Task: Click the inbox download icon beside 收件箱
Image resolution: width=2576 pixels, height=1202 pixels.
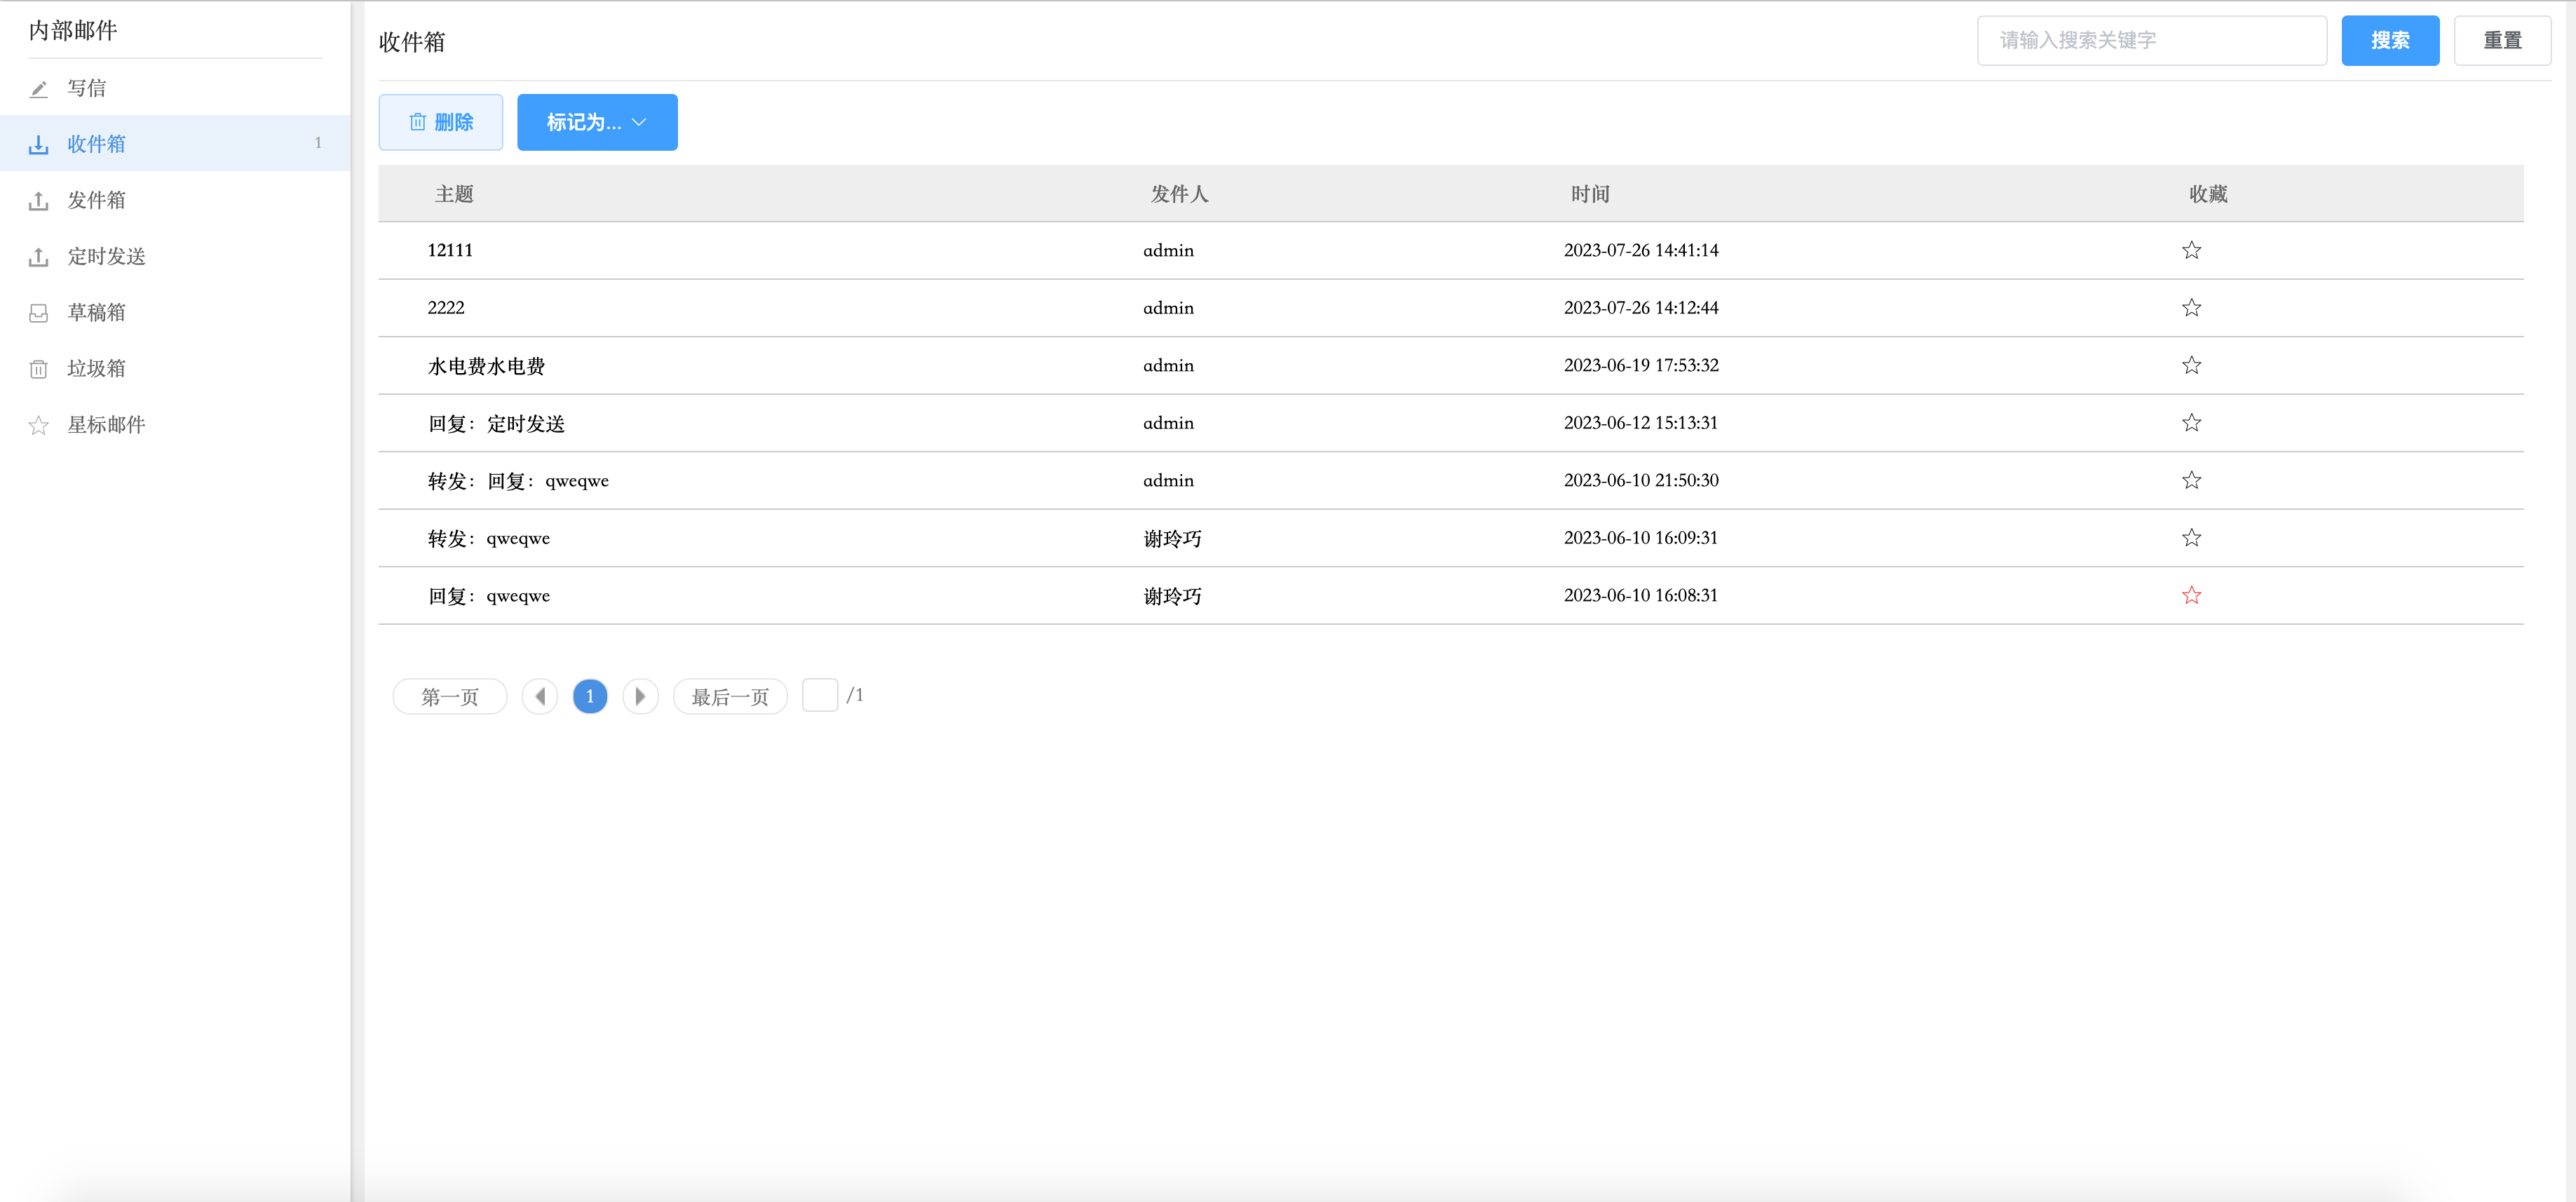Action: [x=38, y=145]
